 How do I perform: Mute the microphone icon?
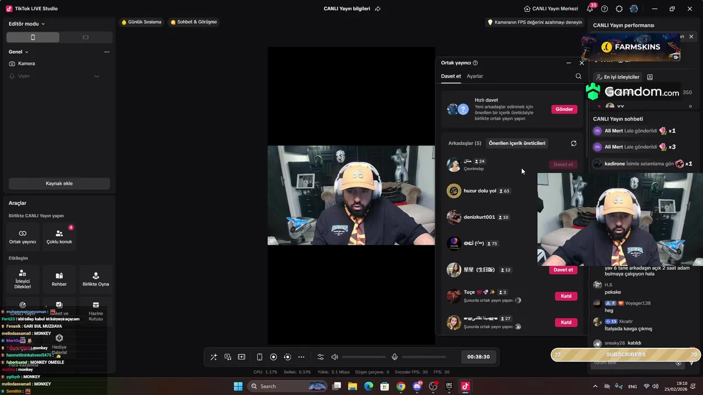click(x=394, y=357)
